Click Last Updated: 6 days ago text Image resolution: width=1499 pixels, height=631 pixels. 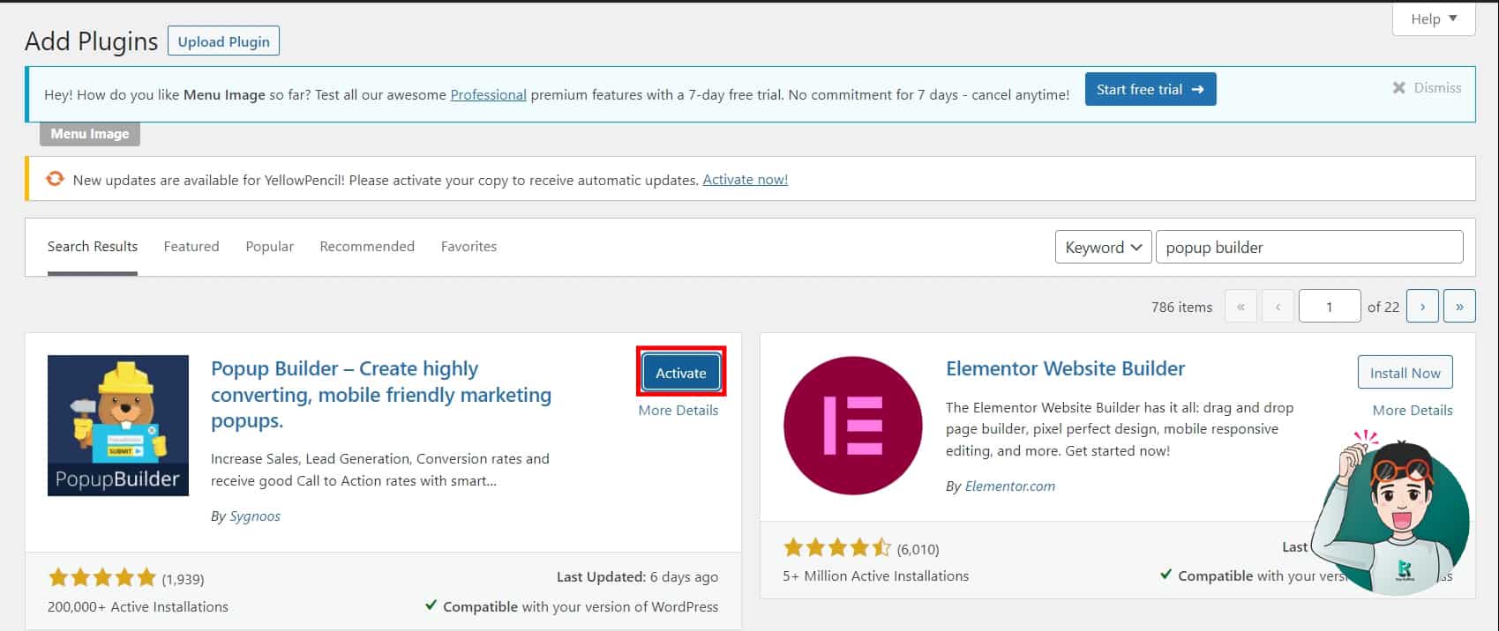pyautogui.click(x=637, y=576)
